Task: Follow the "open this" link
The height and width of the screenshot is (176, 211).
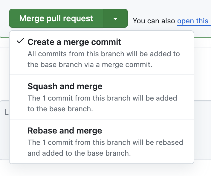Action: (192, 21)
